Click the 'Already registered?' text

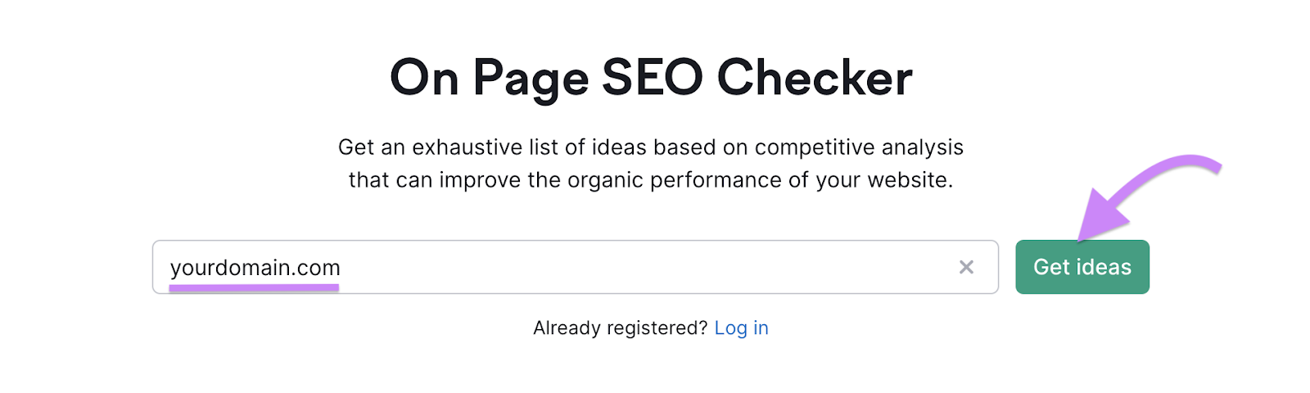pyautogui.click(x=620, y=328)
